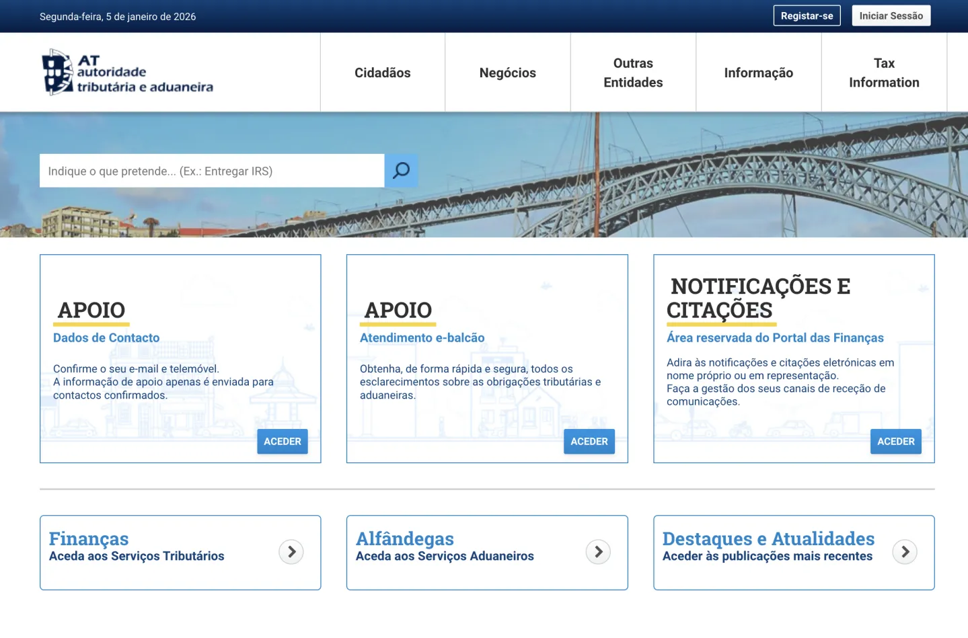Select the Outras Entidades menu
This screenshot has width=968, height=638.
pos(632,72)
